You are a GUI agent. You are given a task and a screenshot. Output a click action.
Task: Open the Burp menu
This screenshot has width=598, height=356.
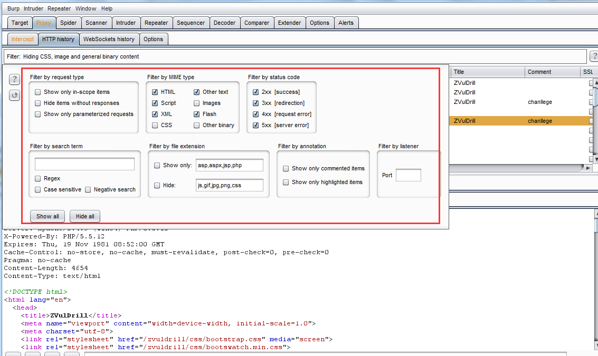click(13, 8)
